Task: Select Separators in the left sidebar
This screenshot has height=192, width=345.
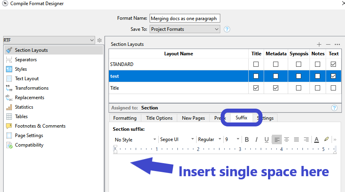Action: tap(26, 60)
